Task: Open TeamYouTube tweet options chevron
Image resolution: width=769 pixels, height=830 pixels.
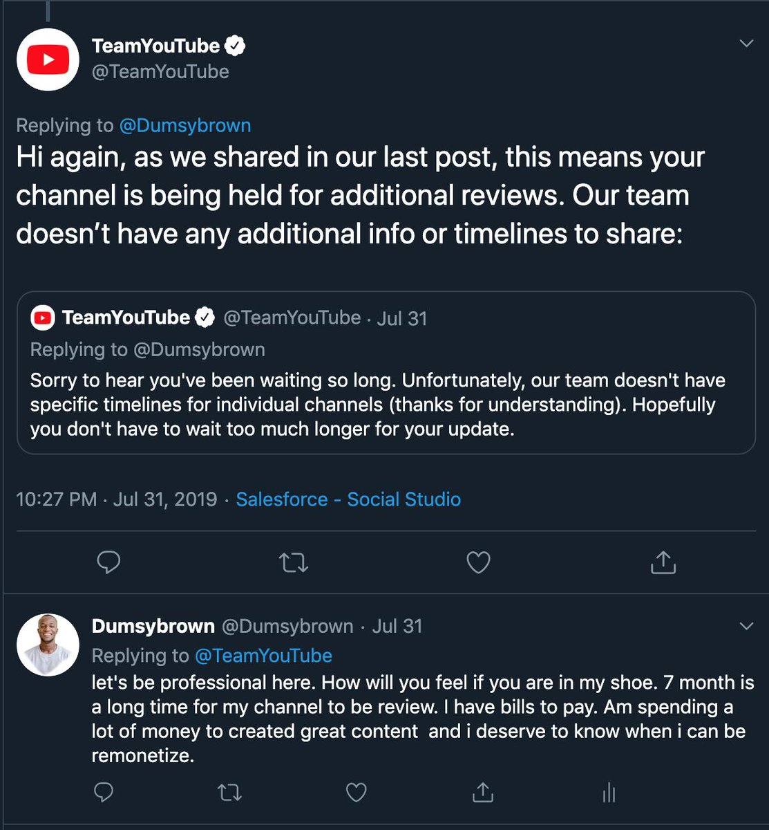Action: tap(746, 44)
